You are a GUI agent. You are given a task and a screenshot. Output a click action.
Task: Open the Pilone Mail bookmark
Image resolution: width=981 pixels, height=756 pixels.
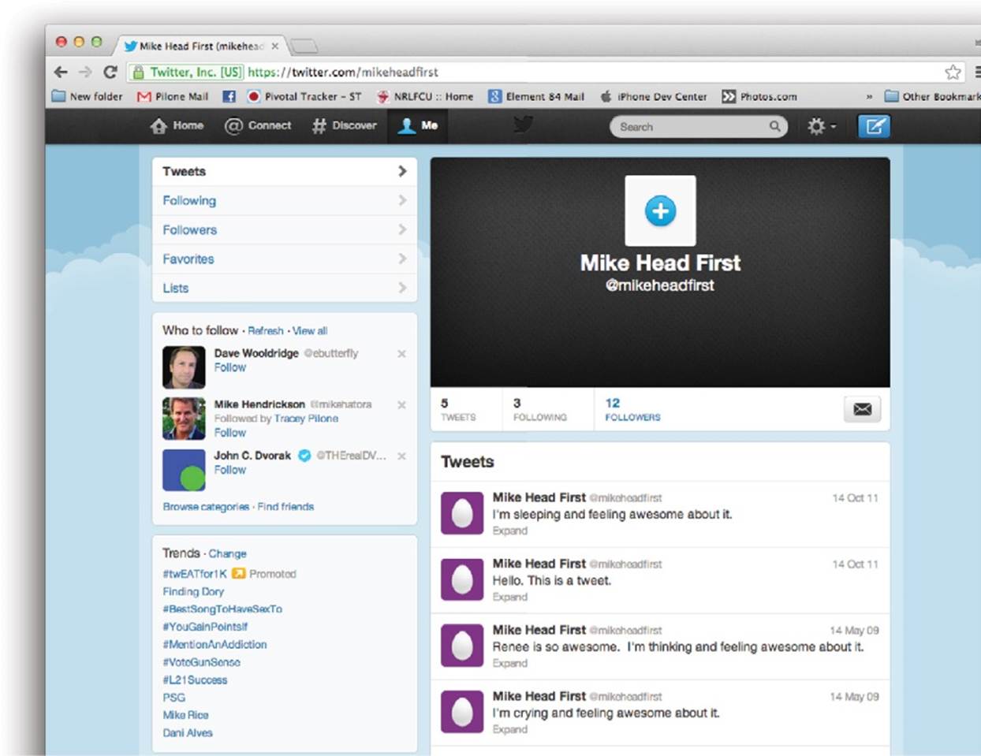coord(173,96)
